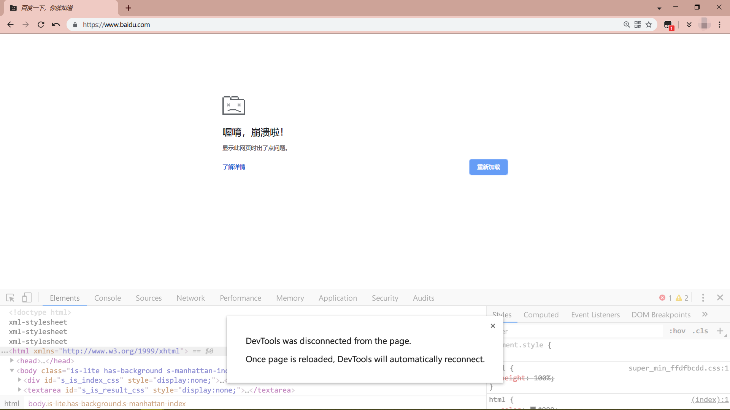
Task: Open the Computed styles tab
Action: (541, 314)
